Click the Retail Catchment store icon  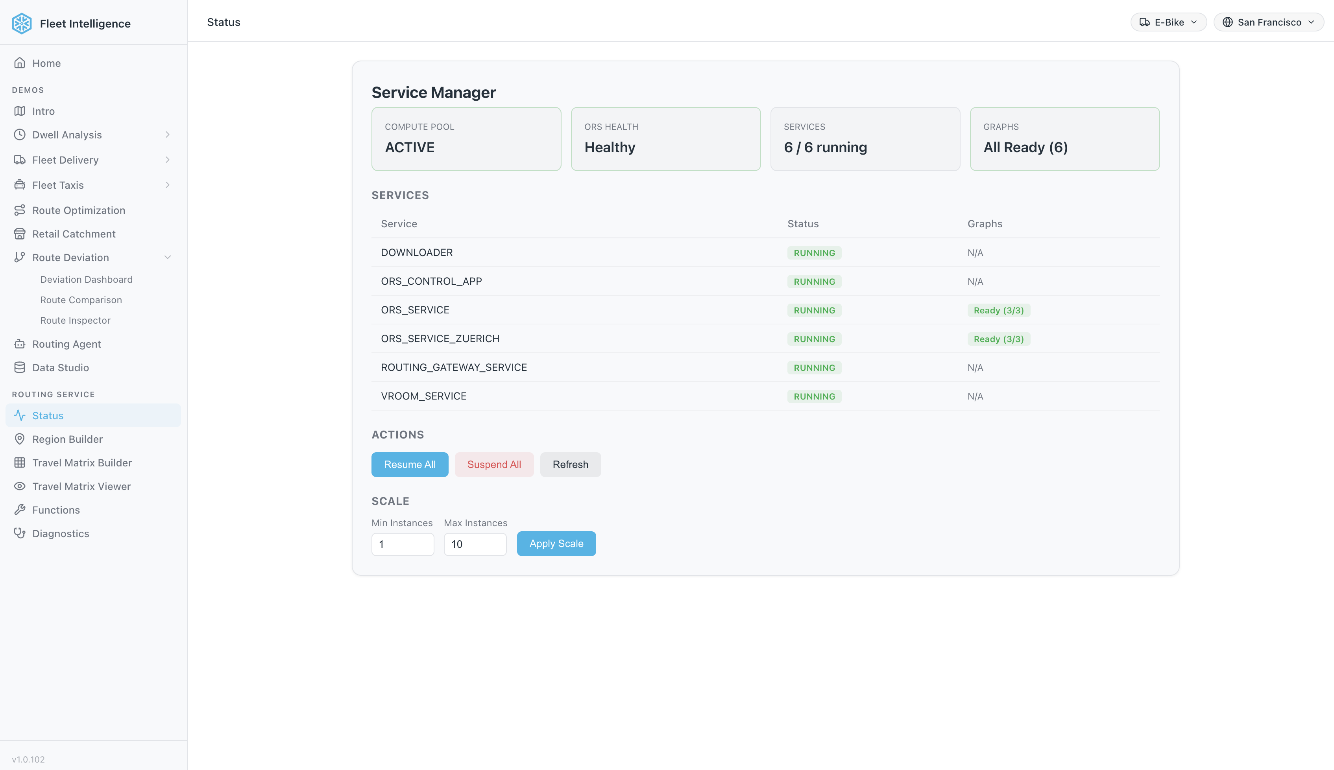[20, 234]
